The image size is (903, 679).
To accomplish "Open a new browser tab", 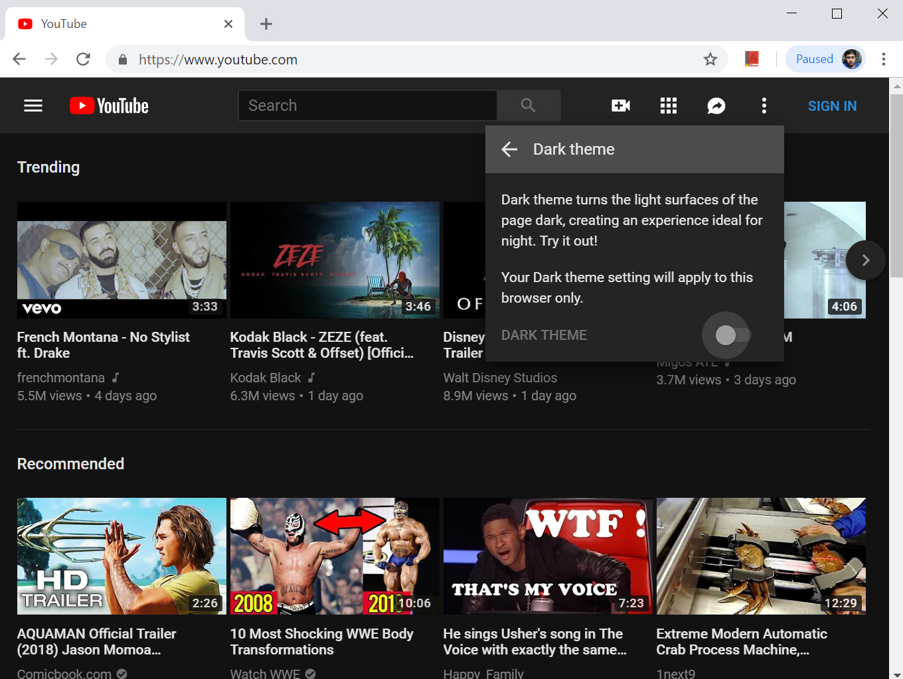I will tap(266, 23).
